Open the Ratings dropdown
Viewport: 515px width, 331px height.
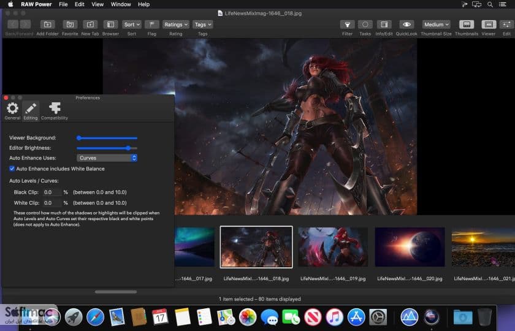pos(176,25)
